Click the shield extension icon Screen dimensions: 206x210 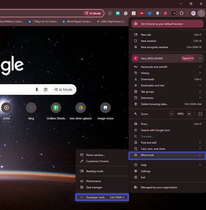coord(158,14)
